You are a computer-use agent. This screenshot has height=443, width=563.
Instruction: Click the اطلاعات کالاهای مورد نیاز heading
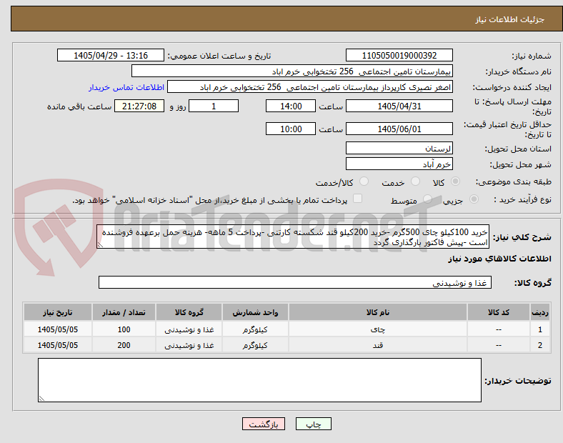[x=499, y=259]
